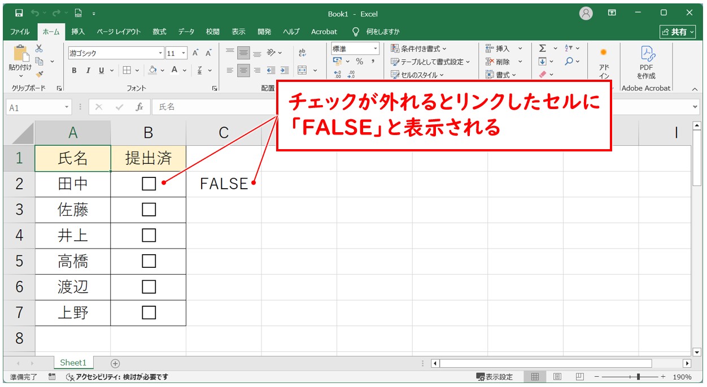Click アクセシビリティ: 検討が必要です status
Viewport: 707px width, 387px height.
(117, 377)
